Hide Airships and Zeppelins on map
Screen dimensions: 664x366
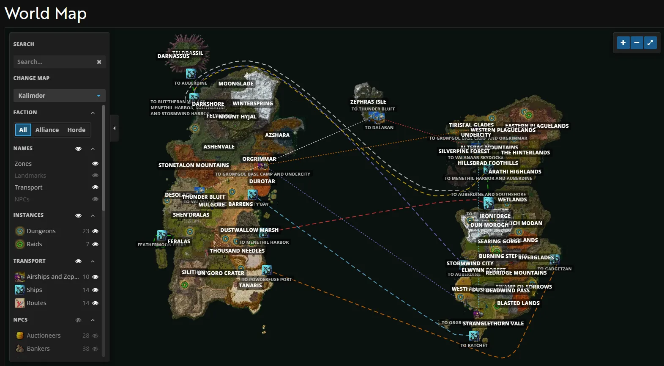tap(95, 277)
